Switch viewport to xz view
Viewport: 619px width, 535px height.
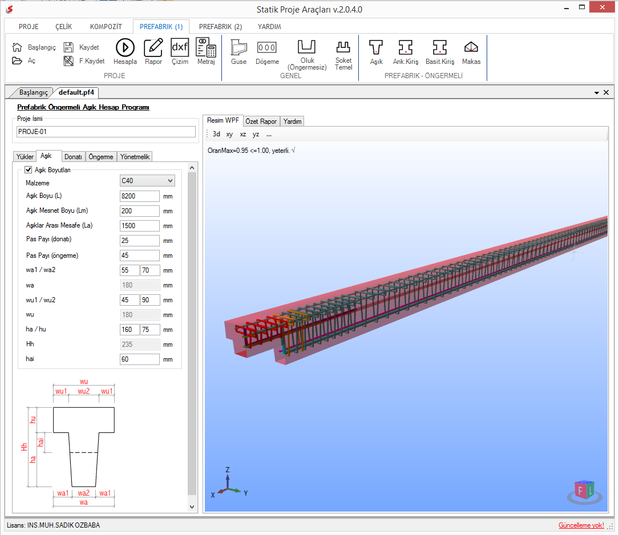[x=243, y=135]
